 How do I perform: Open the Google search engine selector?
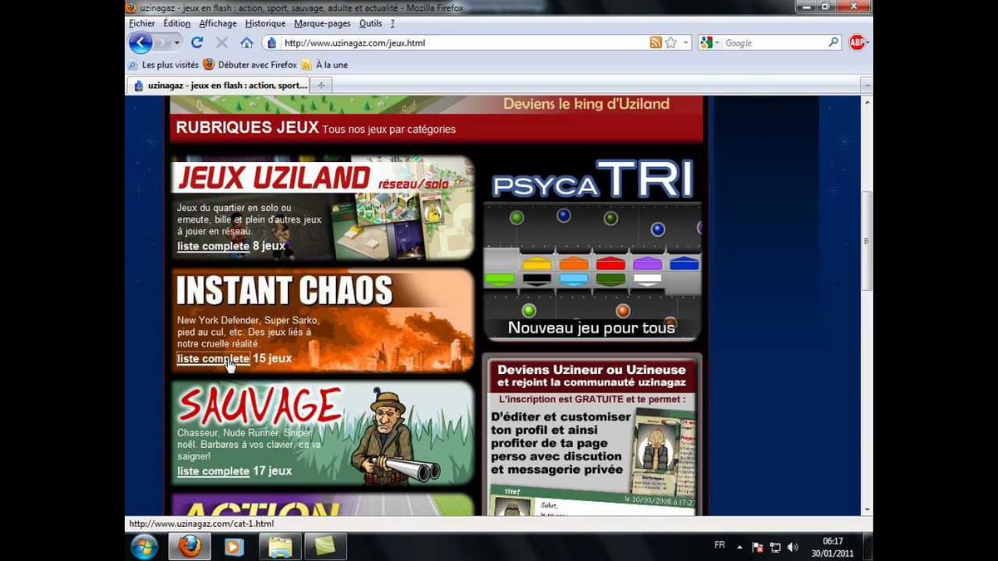click(708, 42)
